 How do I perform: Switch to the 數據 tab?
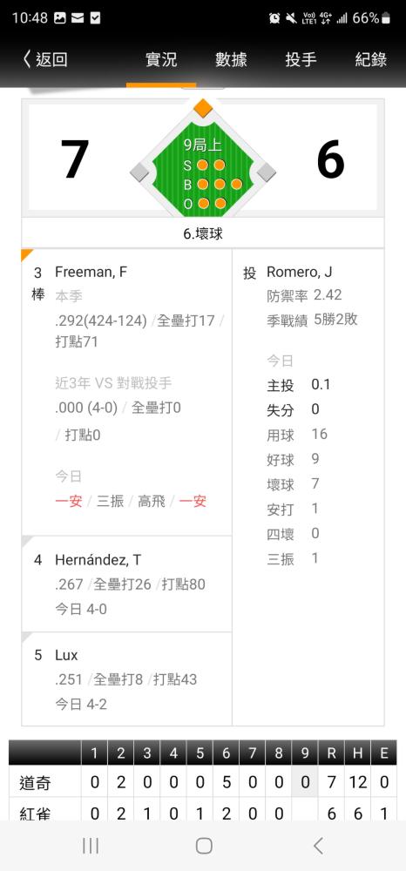coord(231,59)
